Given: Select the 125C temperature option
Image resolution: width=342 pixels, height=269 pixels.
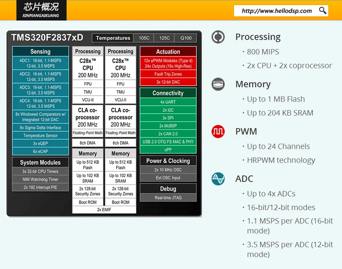Looking at the screenshot, I should point(165,38).
